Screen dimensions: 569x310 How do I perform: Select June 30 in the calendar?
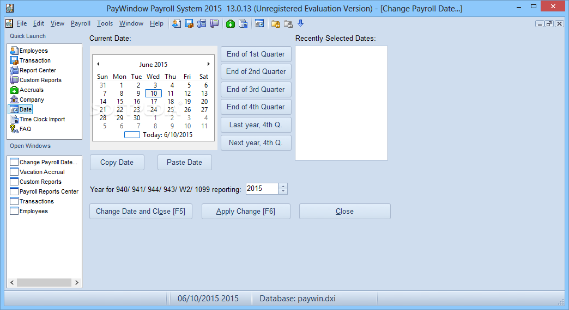[137, 118]
